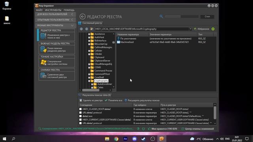Select the Результаты поиска: dota tab

tap(95, 95)
